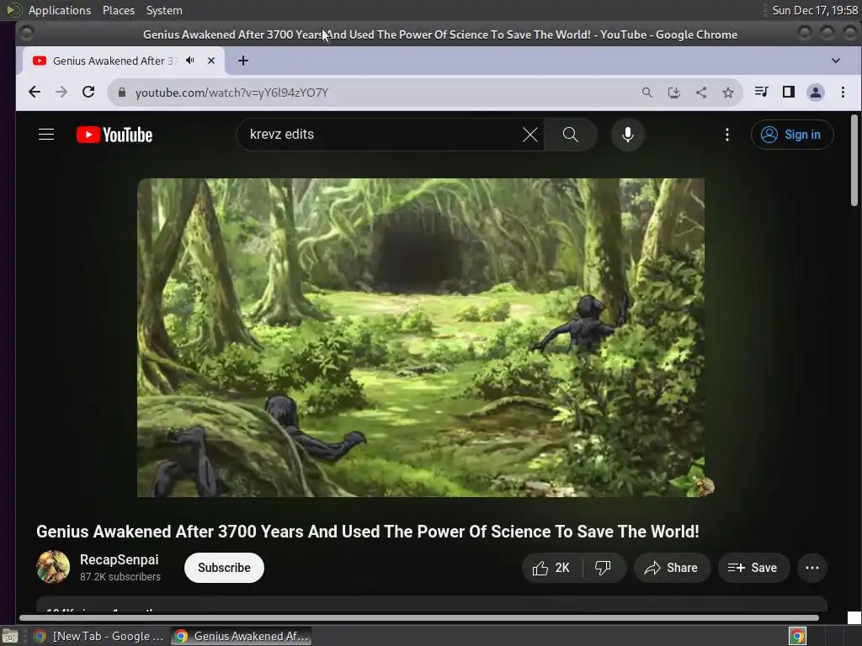This screenshot has width=862, height=646.
Task: Open more actions ellipsis under the video
Action: click(x=812, y=568)
